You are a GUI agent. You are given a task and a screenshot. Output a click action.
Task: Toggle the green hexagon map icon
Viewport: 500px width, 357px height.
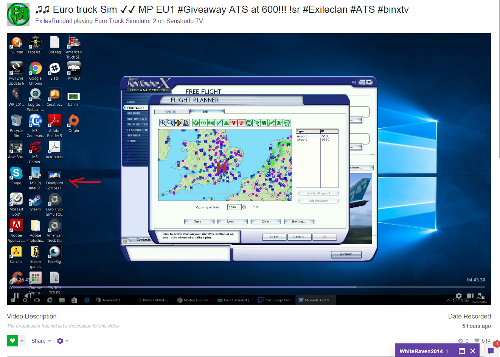[x=203, y=123]
